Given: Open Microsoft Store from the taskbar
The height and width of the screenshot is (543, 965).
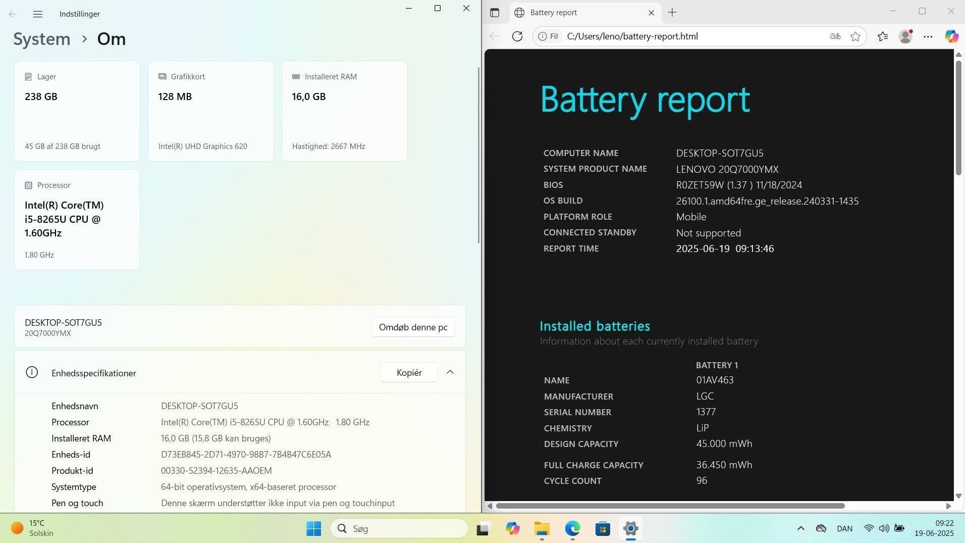Looking at the screenshot, I should [603, 528].
